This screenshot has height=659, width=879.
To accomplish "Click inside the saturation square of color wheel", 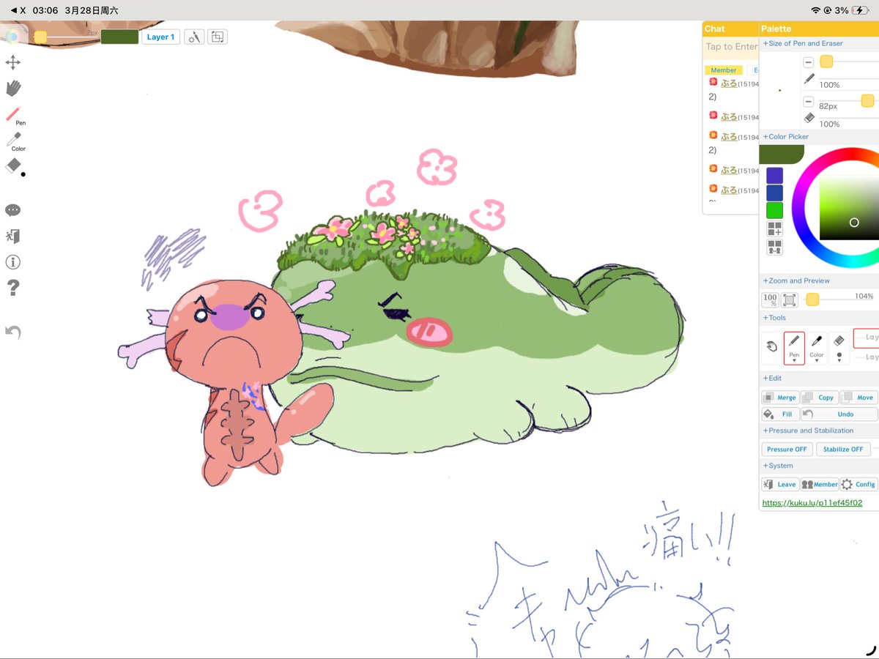I will coord(850,209).
